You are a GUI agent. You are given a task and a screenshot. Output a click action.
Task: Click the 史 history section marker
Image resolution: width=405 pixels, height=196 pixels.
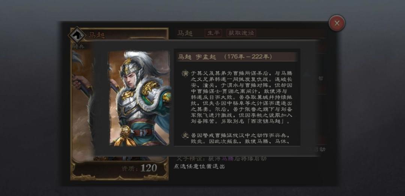click(185, 136)
